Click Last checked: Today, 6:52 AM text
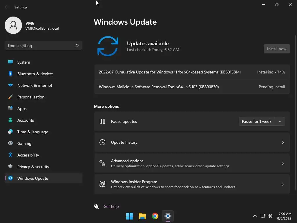This screenshot has height=223, width=297. pos(153,50)
